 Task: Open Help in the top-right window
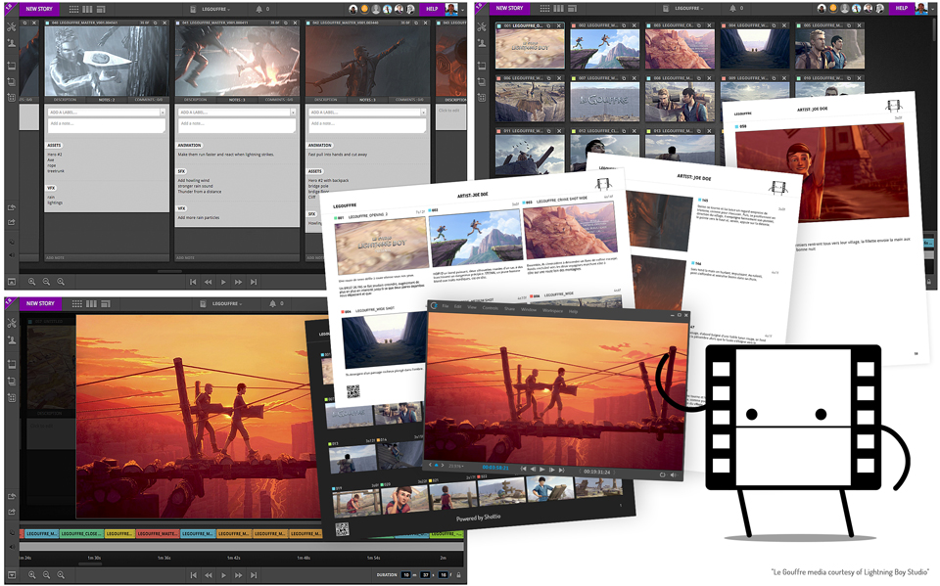(902, 9)
